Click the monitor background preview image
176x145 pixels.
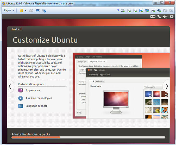[116, 102]
